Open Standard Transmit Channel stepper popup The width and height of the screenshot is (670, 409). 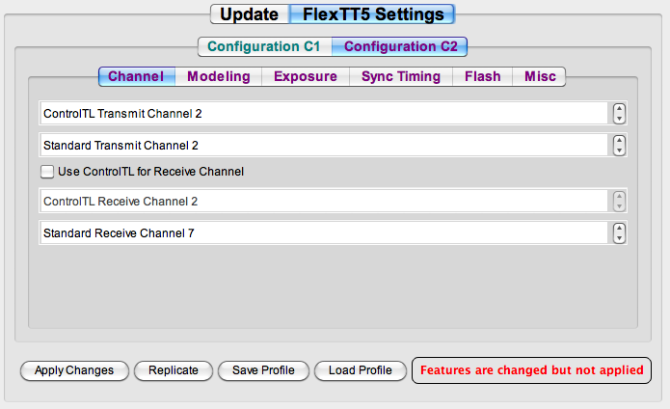click(x=619, y=146)
